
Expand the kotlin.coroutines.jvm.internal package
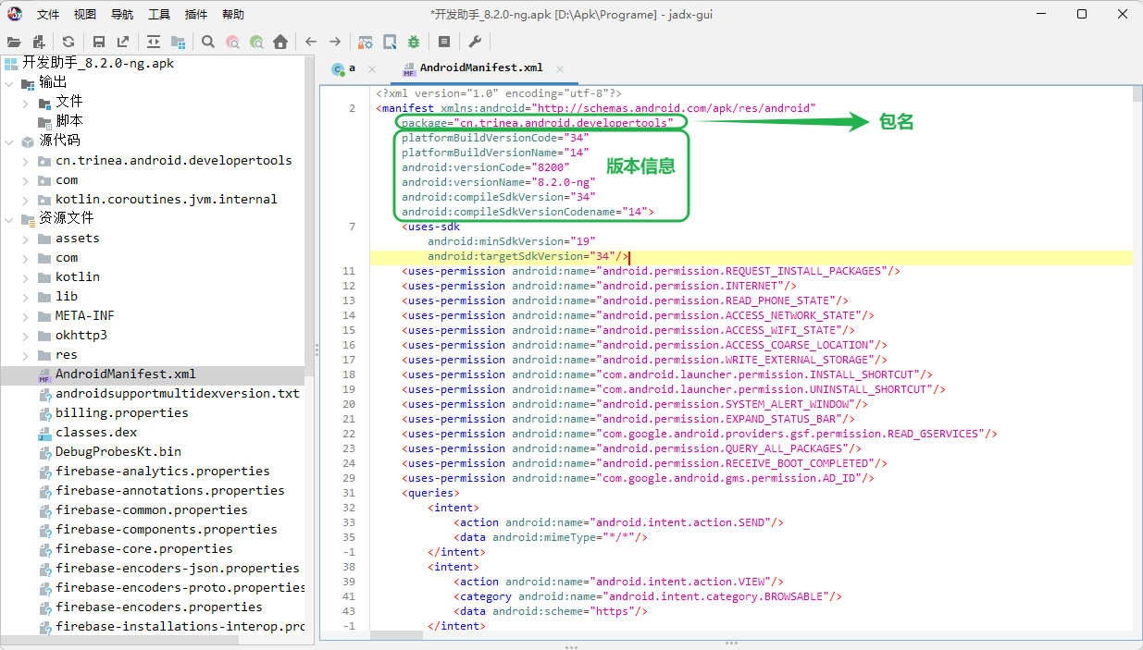26,199
